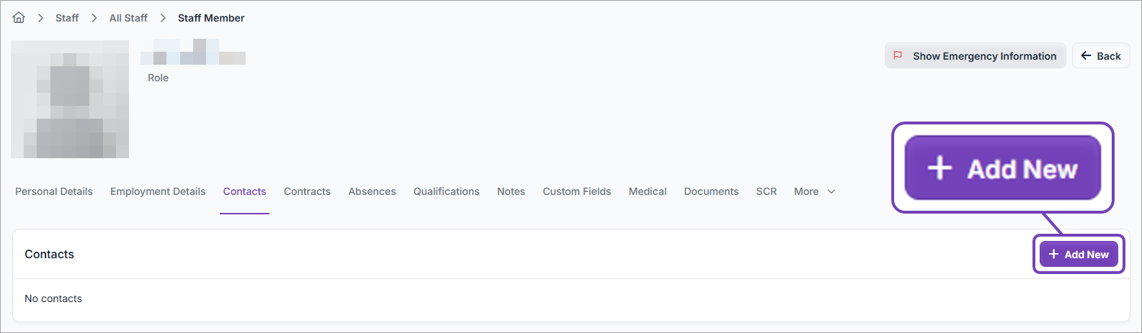Open the SCR tab

[766, 191]
